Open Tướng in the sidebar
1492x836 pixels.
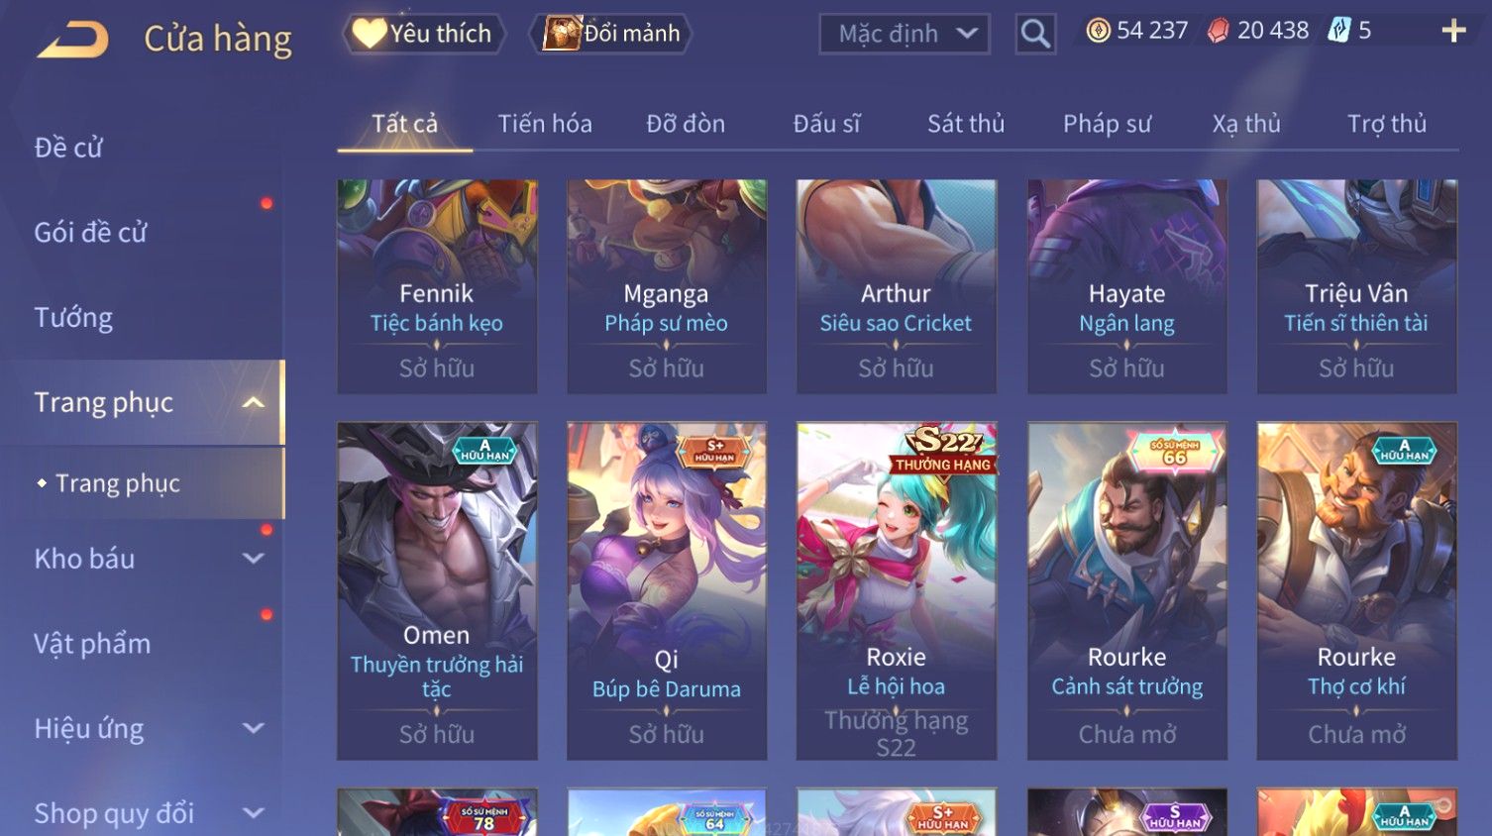[73, 318]
